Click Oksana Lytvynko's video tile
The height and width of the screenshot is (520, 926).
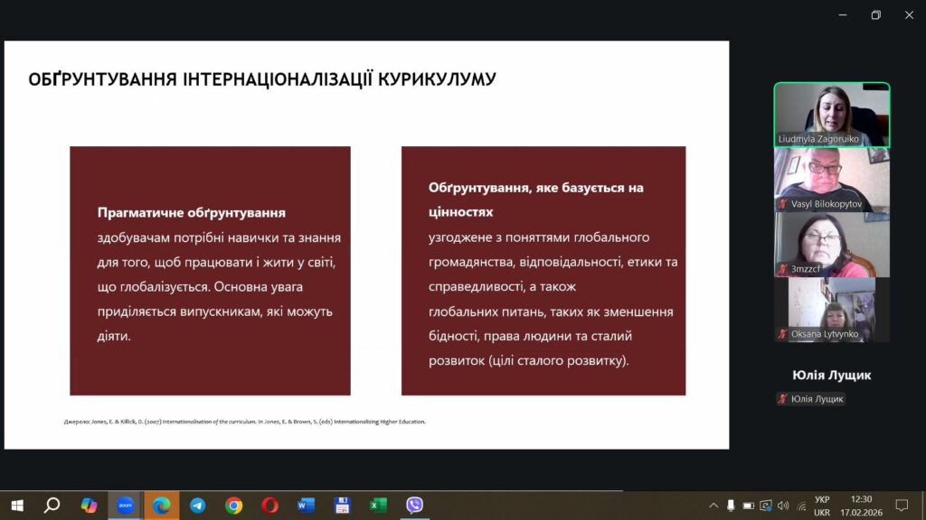pos(831,310)
